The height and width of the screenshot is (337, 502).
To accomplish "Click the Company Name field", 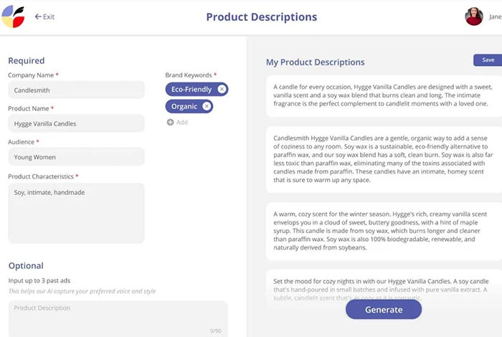I will point(76,90).
